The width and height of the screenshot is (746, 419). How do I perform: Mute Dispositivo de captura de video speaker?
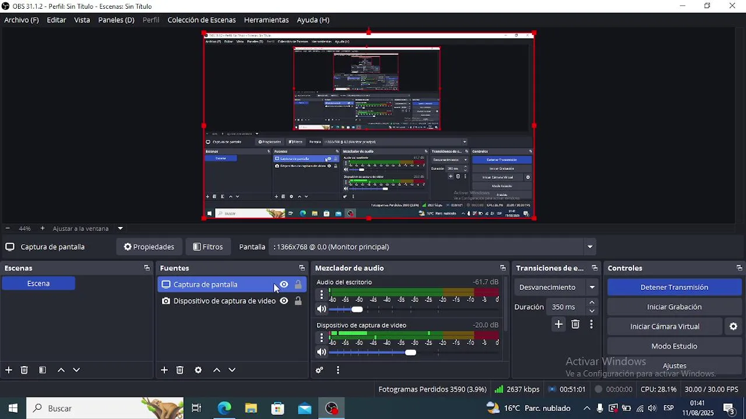(321, 352)
